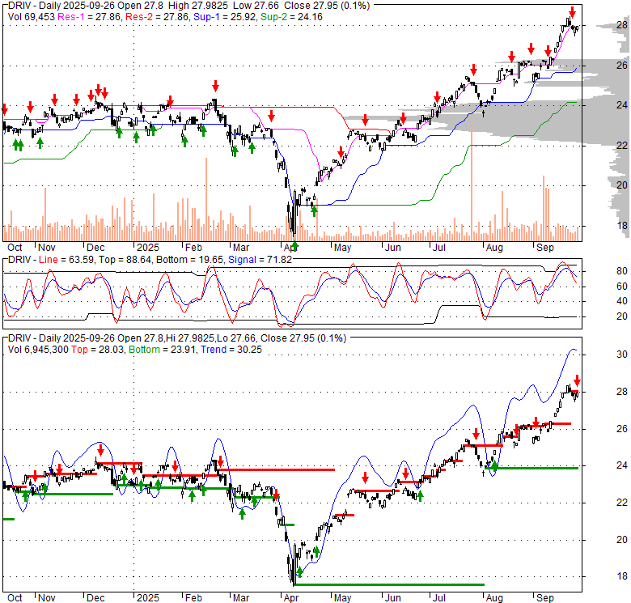Select 'Sep' on the upper chart date axis
The width and height of the screenshot is (631, 603).
pyautogui.click(x=545, y=248)
